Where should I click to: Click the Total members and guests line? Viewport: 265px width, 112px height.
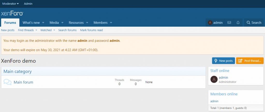[x=228, y=108]
